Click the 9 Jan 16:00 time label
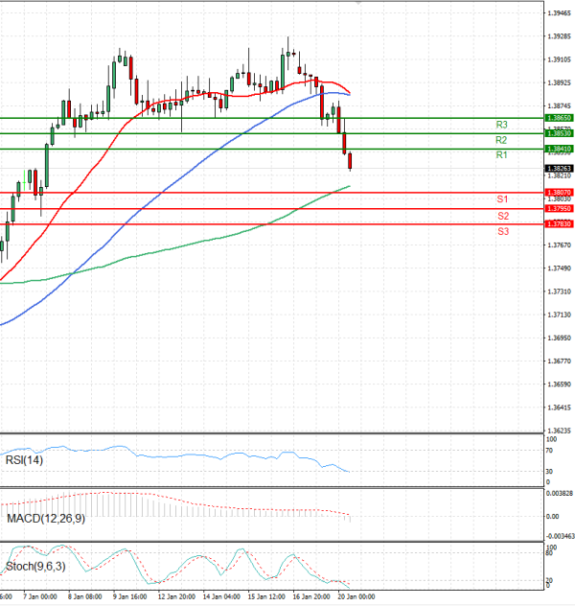Screen dimensions: 575x606 (x=129, y=596)
